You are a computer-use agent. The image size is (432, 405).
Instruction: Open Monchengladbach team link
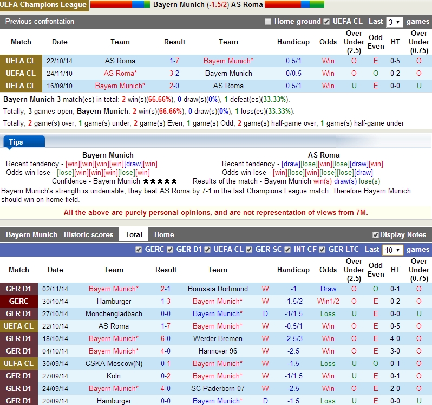tap(114, 314)
